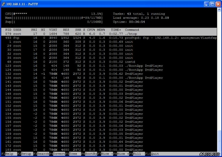Select the proftpd ftp process row PID 493
This screenshot has width=222, height=157.
[x=109, y=38]
